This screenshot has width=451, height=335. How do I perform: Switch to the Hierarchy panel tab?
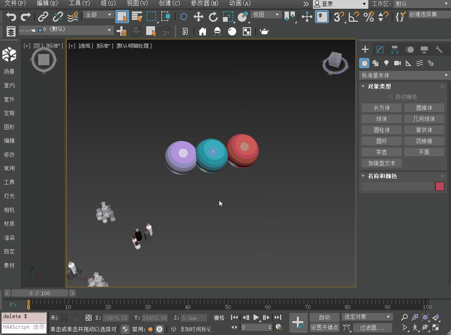click(x=395, y=49)
